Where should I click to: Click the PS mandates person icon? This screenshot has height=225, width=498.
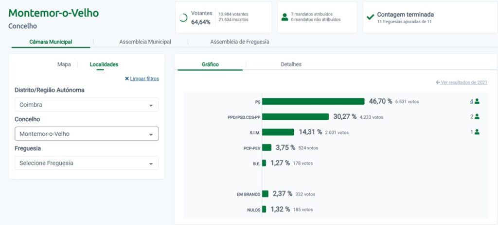click(x=477, y=101)
